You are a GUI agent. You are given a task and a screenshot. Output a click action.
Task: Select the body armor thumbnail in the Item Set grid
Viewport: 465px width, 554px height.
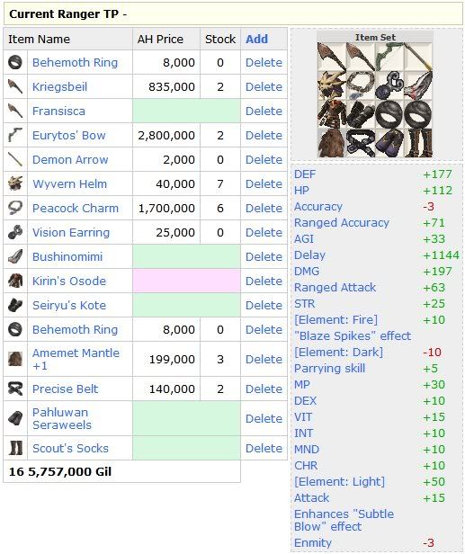[x=332, y=114]
